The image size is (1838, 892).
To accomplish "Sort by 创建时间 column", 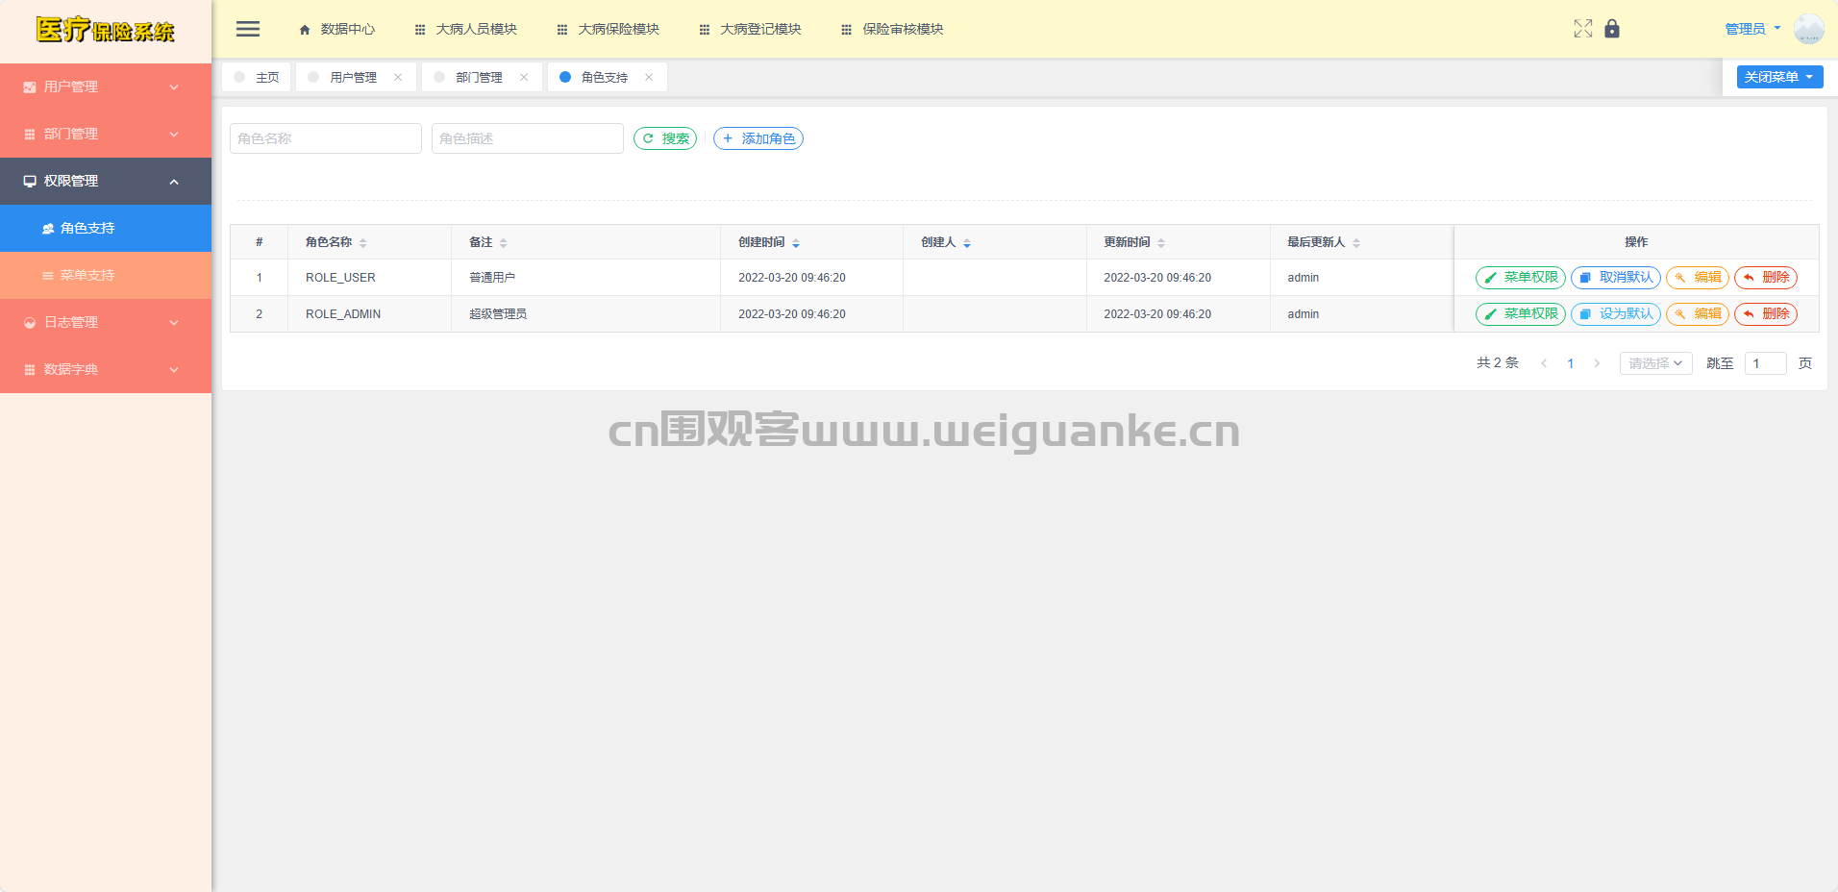I will point(796,243).
